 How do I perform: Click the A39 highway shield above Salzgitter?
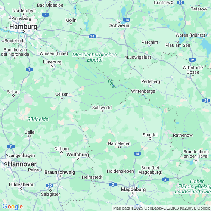pos(50,186)
